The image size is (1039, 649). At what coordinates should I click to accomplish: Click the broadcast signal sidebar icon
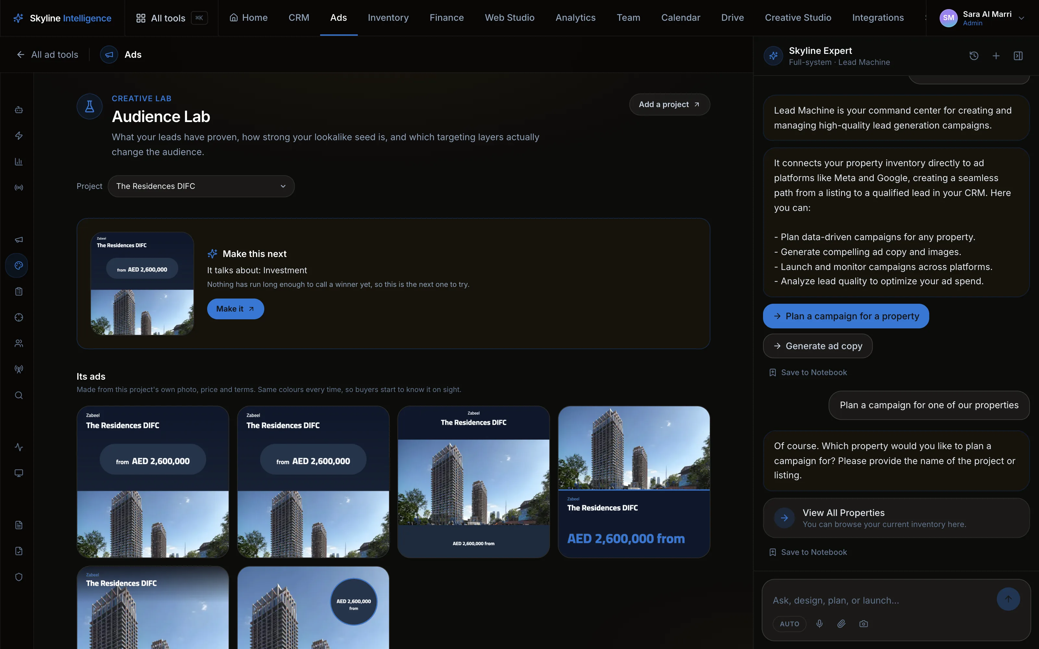(x=19, y=188)
